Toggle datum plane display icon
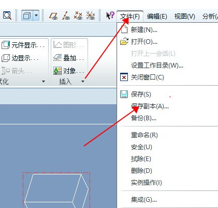218x208 pixels. pos(53,15)
